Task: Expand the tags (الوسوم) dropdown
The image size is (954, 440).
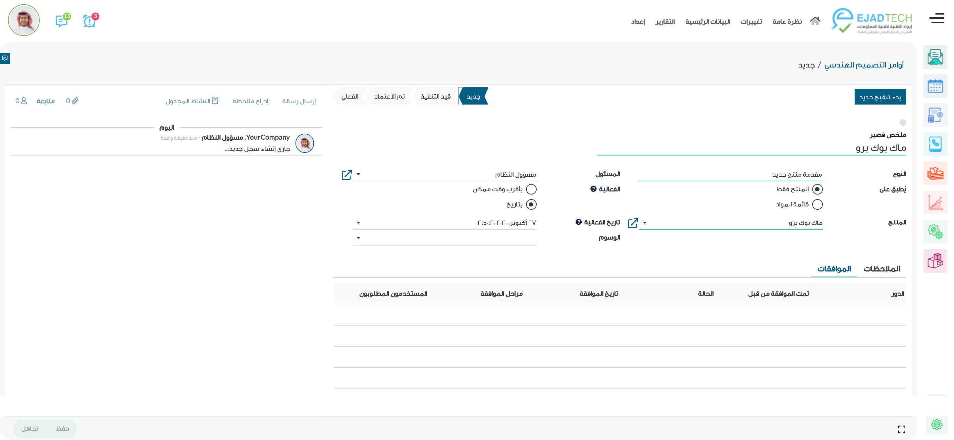Action: [358, 238]
